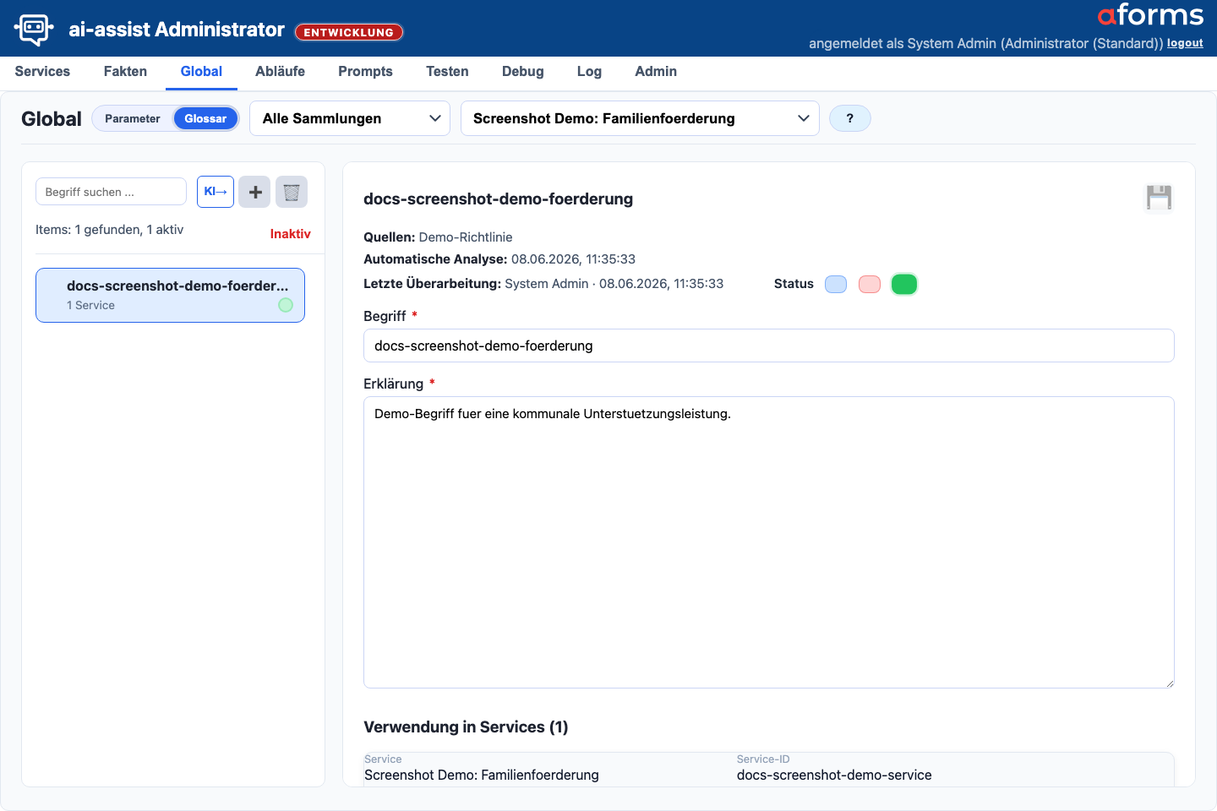1217x811 pixels.
Task: Open the Alle Sammlungen dropdown
Action: pyautogui.click(x=350, y=118)
